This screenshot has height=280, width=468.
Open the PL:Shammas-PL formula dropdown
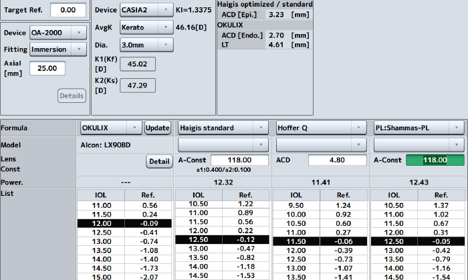(419, 128)
